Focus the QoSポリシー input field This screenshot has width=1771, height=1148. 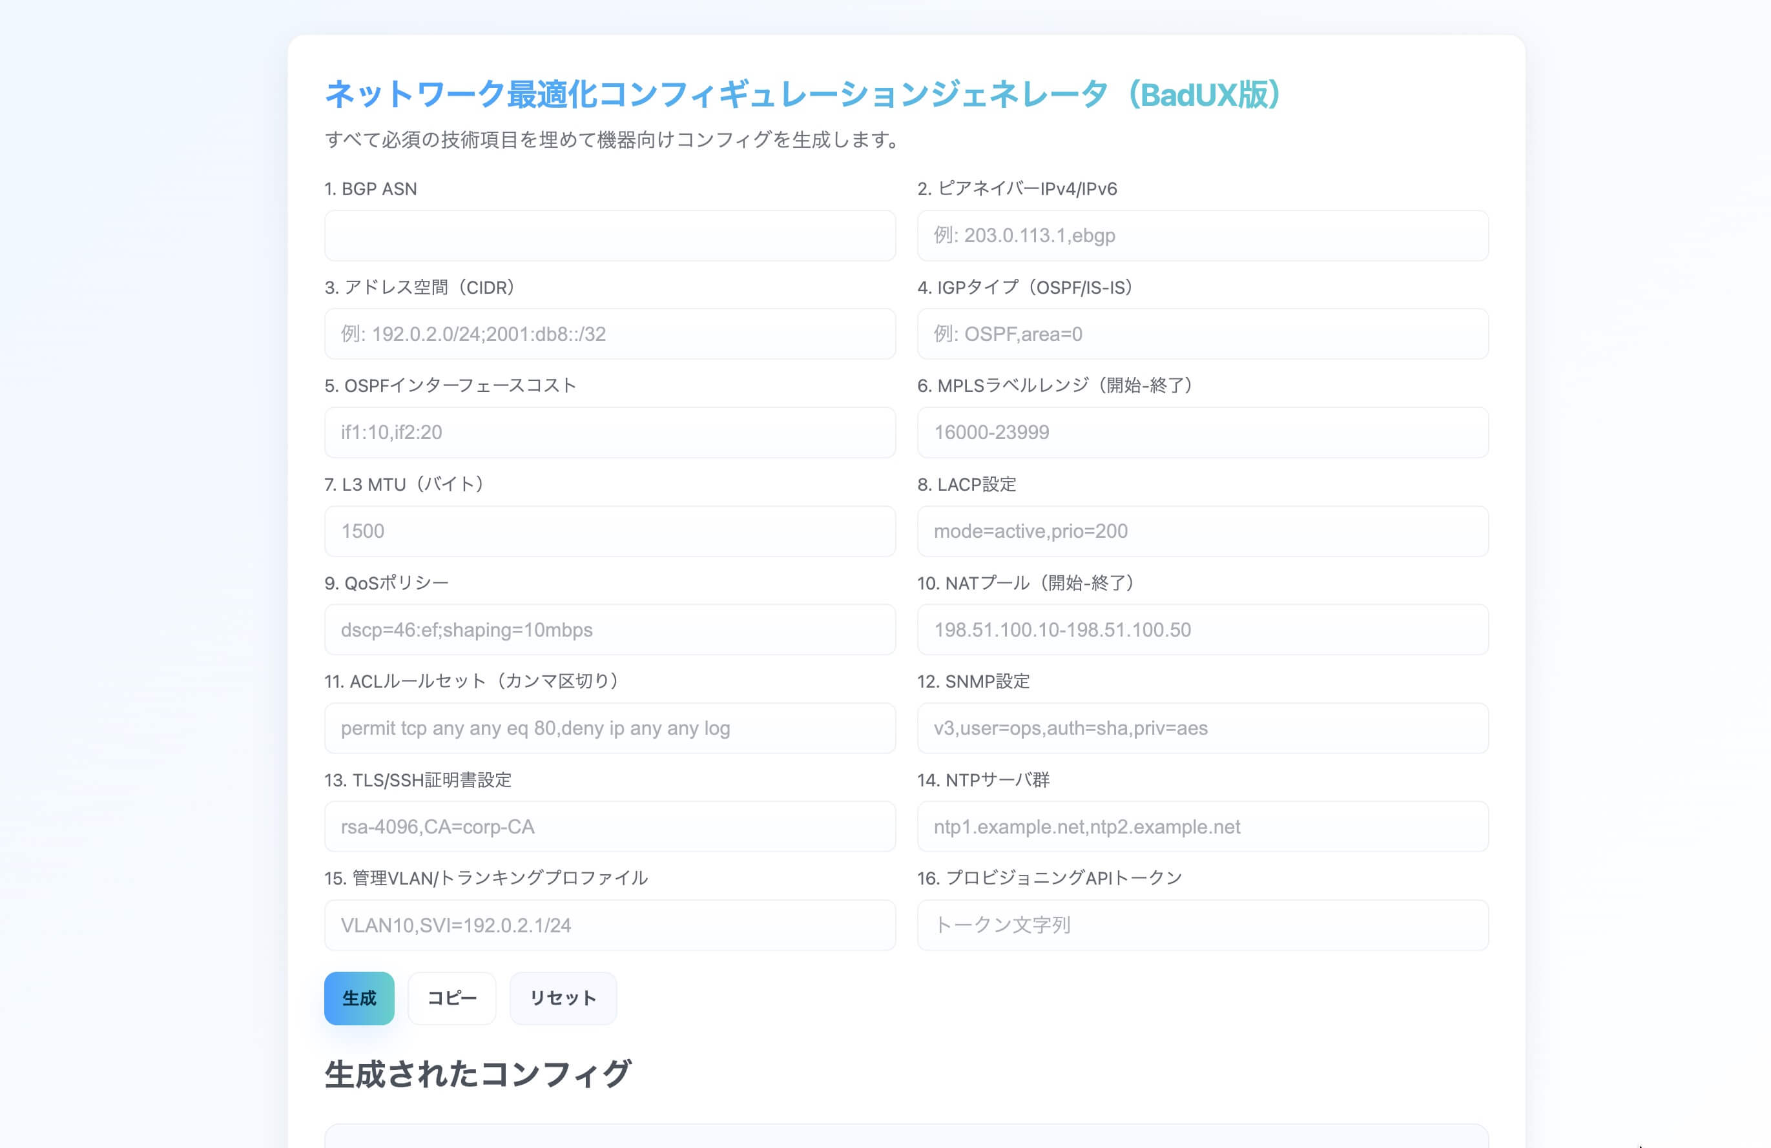click(610, 630)
